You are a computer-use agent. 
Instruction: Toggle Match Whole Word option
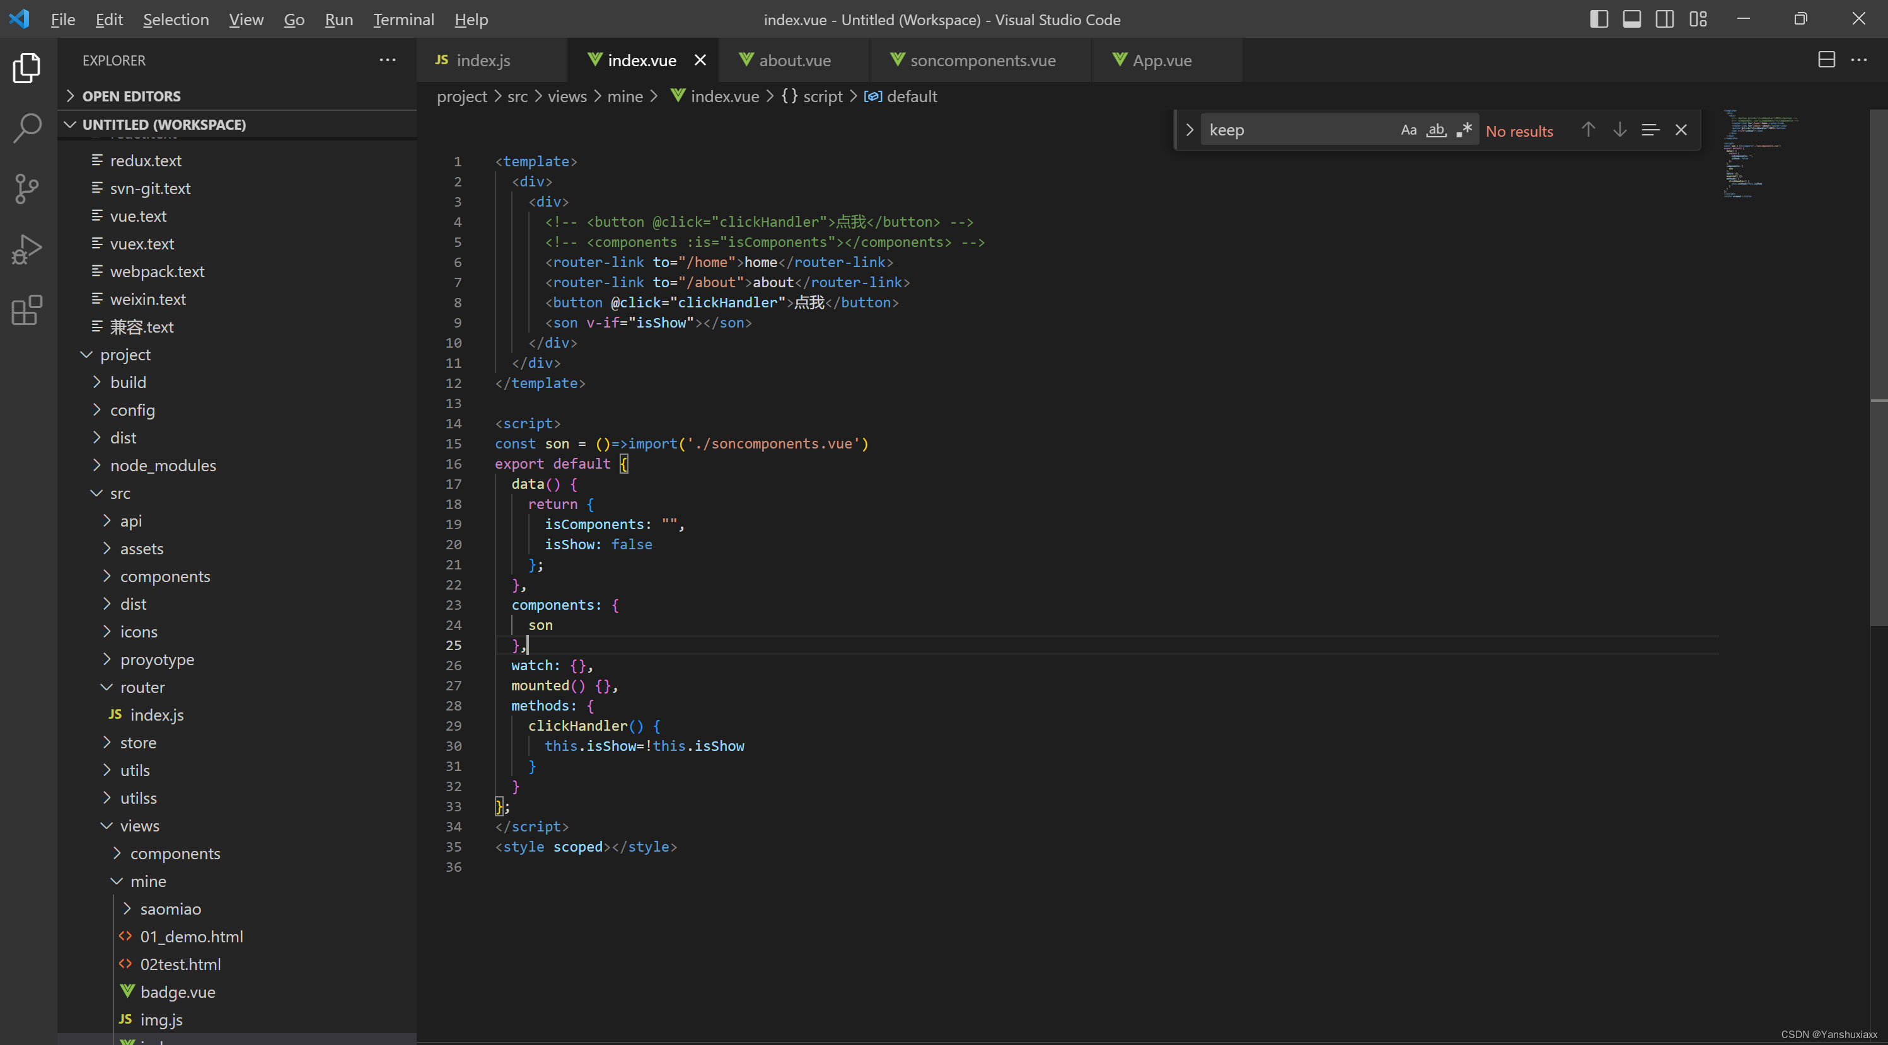click(x=1436, y=130)
